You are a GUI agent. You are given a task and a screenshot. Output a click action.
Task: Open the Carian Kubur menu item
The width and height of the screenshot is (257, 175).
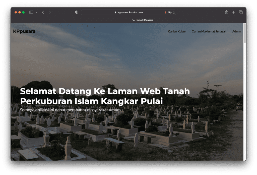(177, 31)
